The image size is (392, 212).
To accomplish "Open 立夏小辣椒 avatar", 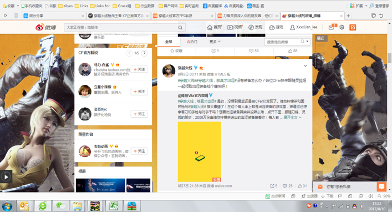I will coord(85,92).
